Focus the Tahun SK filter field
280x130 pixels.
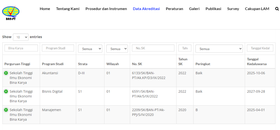point(185,48)
